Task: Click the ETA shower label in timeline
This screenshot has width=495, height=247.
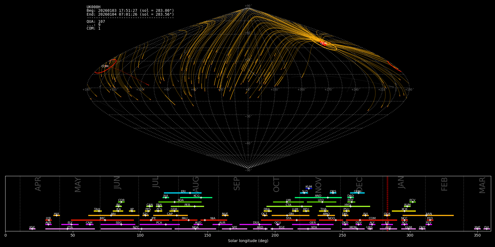Action: (x=70, y=227)
